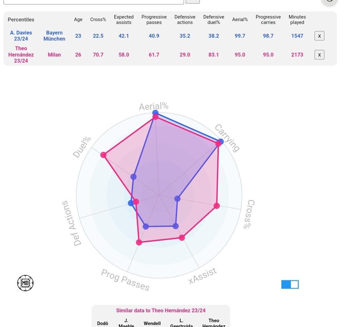Click Hernández's pink Prog Passes radar point

pyautogui.click(x=139, y=242)
